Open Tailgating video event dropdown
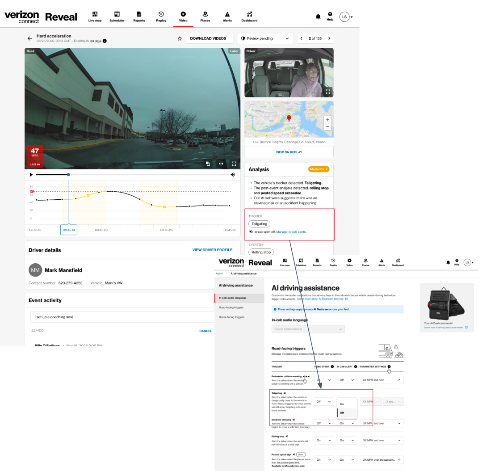Image resolution: width=495 pixels, height=471 pixels. pos(324,402)
